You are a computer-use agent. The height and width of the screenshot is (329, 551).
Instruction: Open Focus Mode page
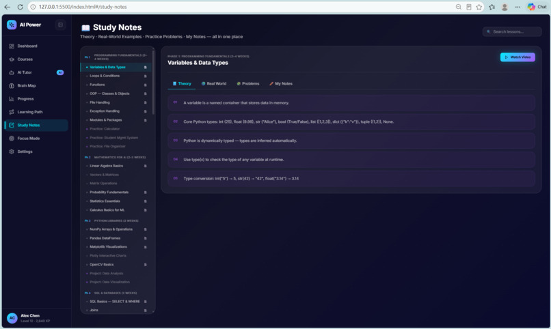click(36, 138)
